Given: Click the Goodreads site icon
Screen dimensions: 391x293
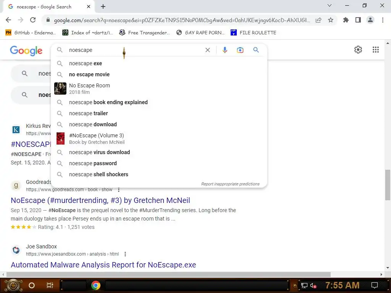Looking at the screenshot, I should tap(16, 186).
